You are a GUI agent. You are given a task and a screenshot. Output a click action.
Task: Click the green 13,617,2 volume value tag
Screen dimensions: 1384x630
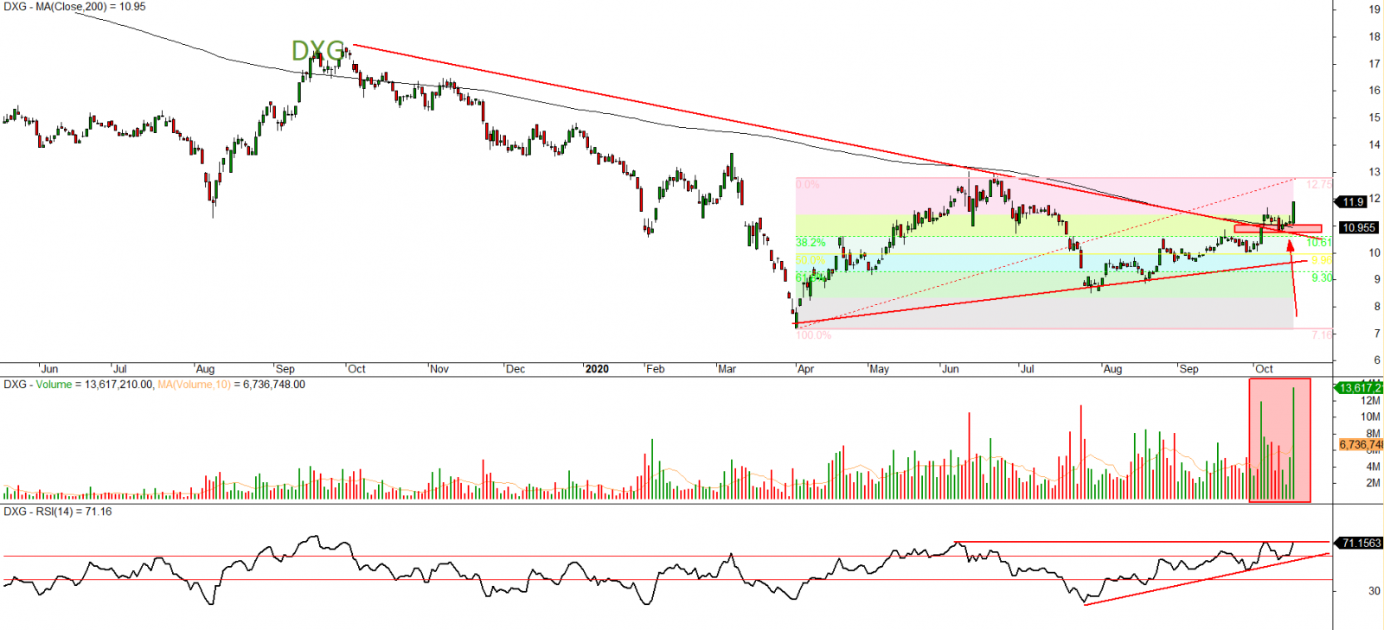click(1360, 388)
